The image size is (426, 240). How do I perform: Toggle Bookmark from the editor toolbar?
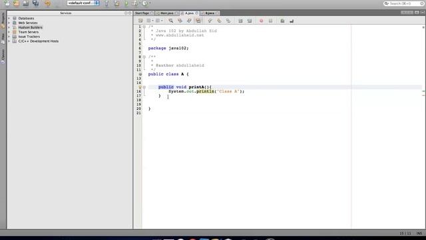click(228, 21)
